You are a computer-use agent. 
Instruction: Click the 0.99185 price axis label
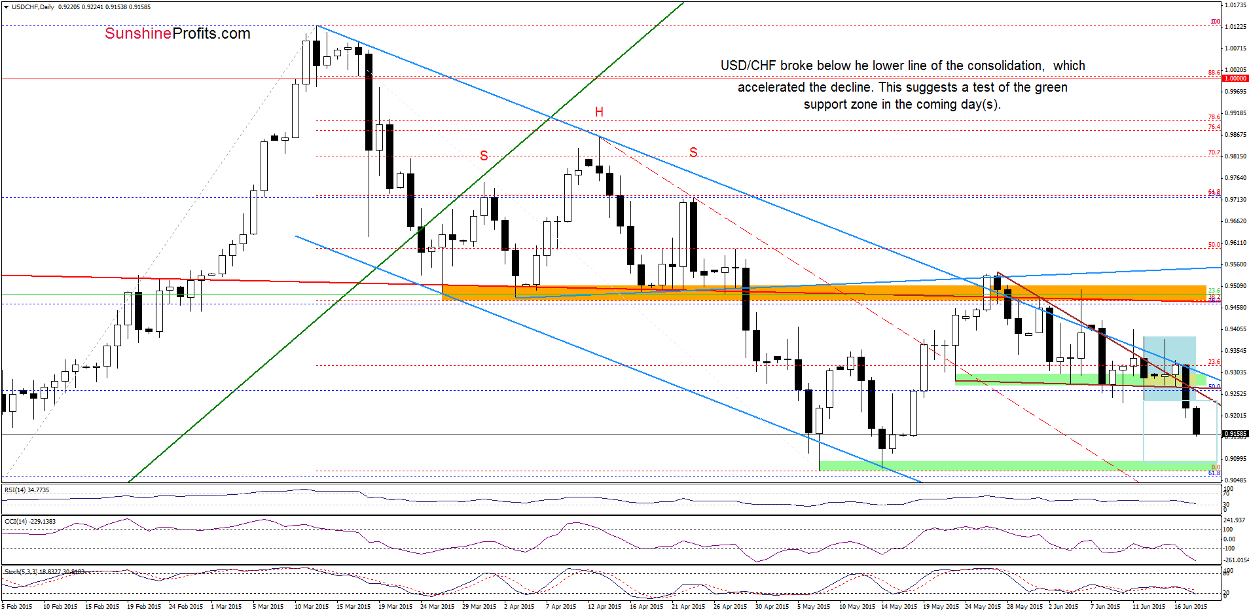(x=1235, y=113)
